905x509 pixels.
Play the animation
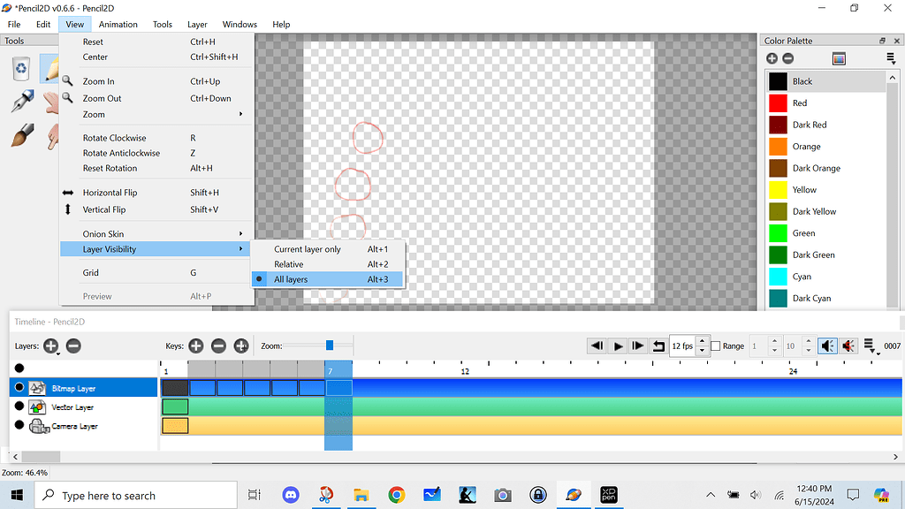(x=618, y=346)
